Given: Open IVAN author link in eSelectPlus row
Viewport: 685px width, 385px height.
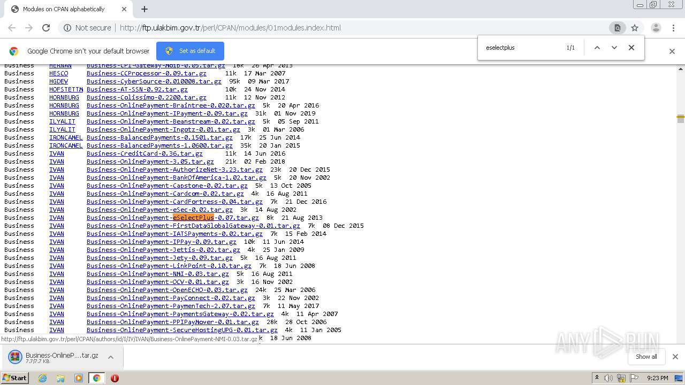Looking at the screenshot, I should click(57, 218).
